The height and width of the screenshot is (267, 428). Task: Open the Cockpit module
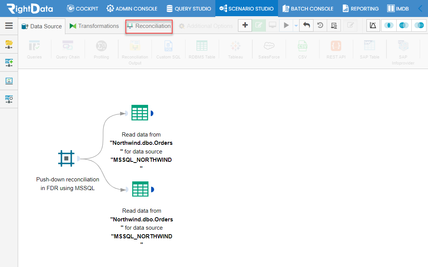(82, 8)
